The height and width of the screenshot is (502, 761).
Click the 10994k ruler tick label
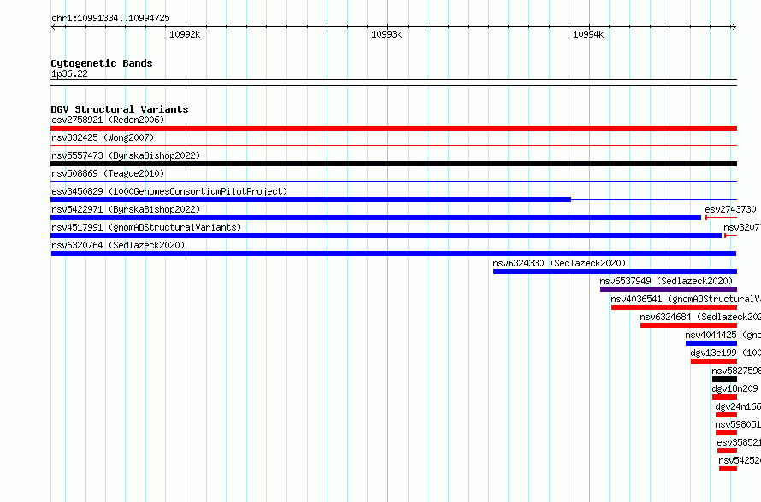click(x=588, y=34)
